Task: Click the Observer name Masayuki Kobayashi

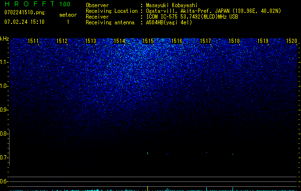Action: click(x=172, y=5)
